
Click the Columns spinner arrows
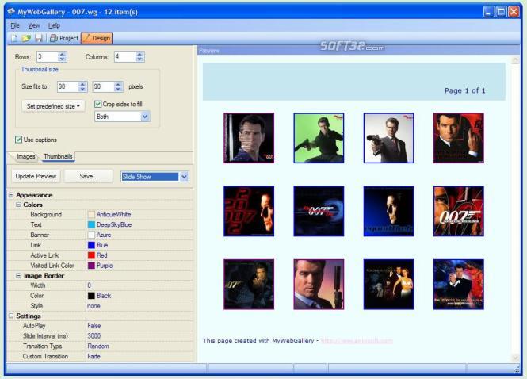(x=139, y=56)
